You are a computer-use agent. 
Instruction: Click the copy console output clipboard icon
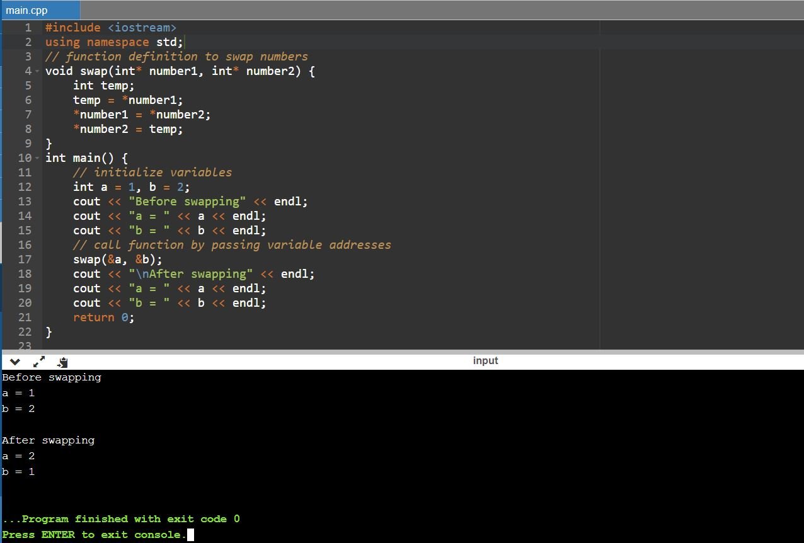point(62,362)
